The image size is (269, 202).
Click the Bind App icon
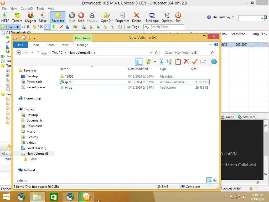point(152,17)
